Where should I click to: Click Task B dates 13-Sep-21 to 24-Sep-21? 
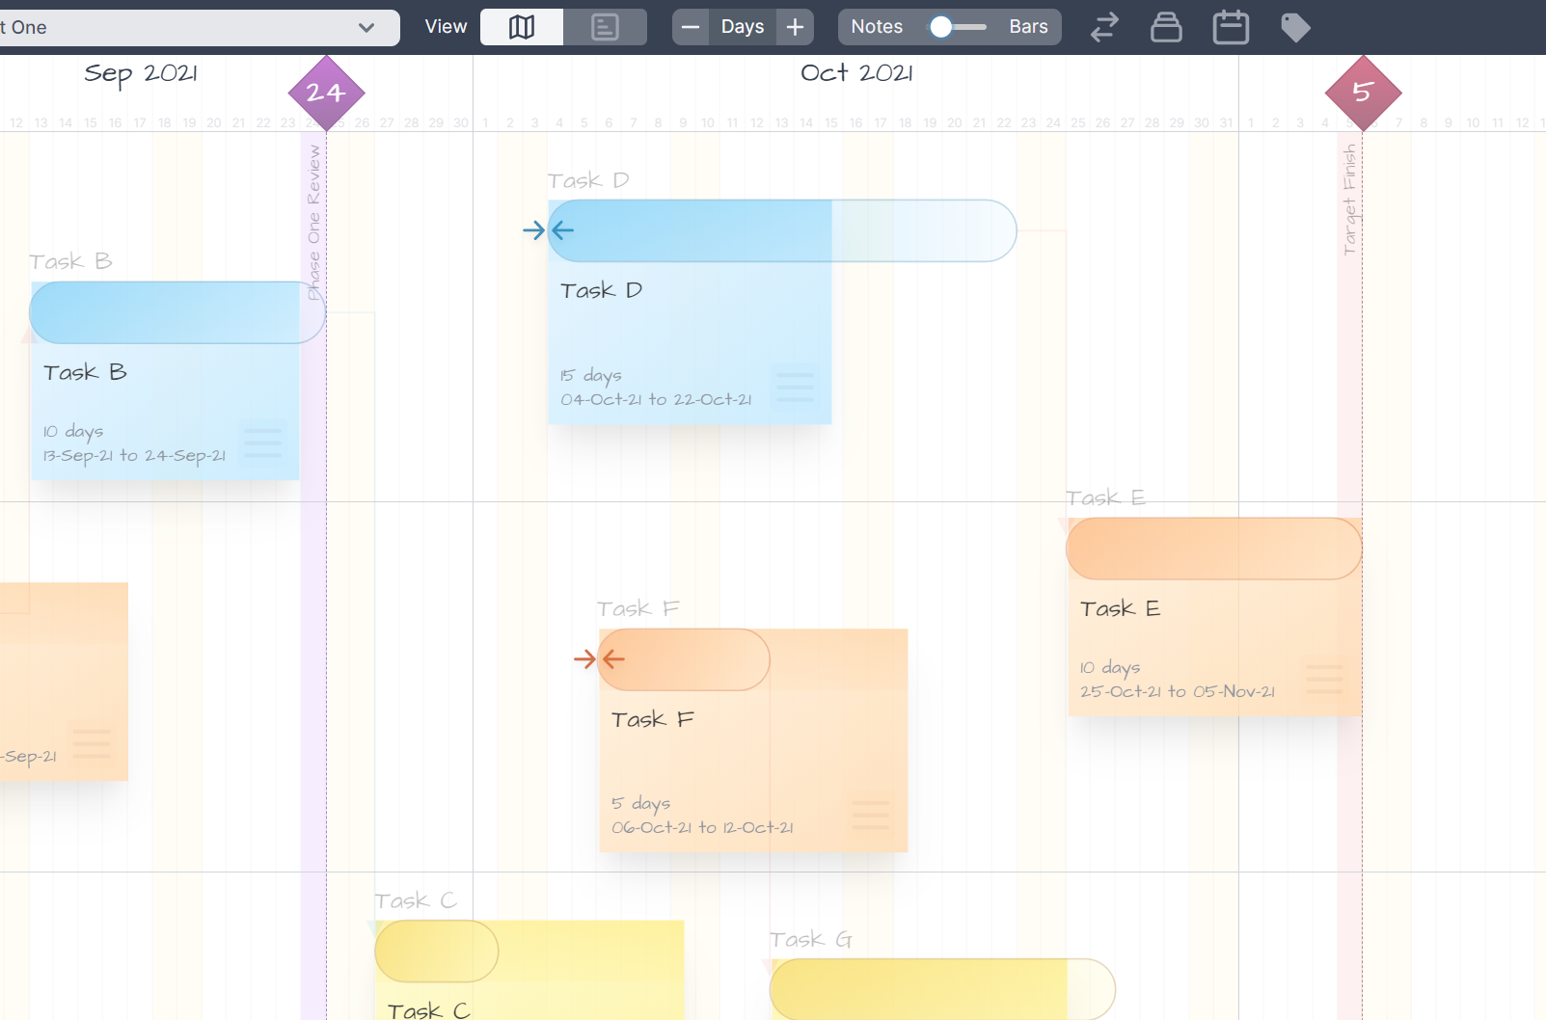click(134, 455)
